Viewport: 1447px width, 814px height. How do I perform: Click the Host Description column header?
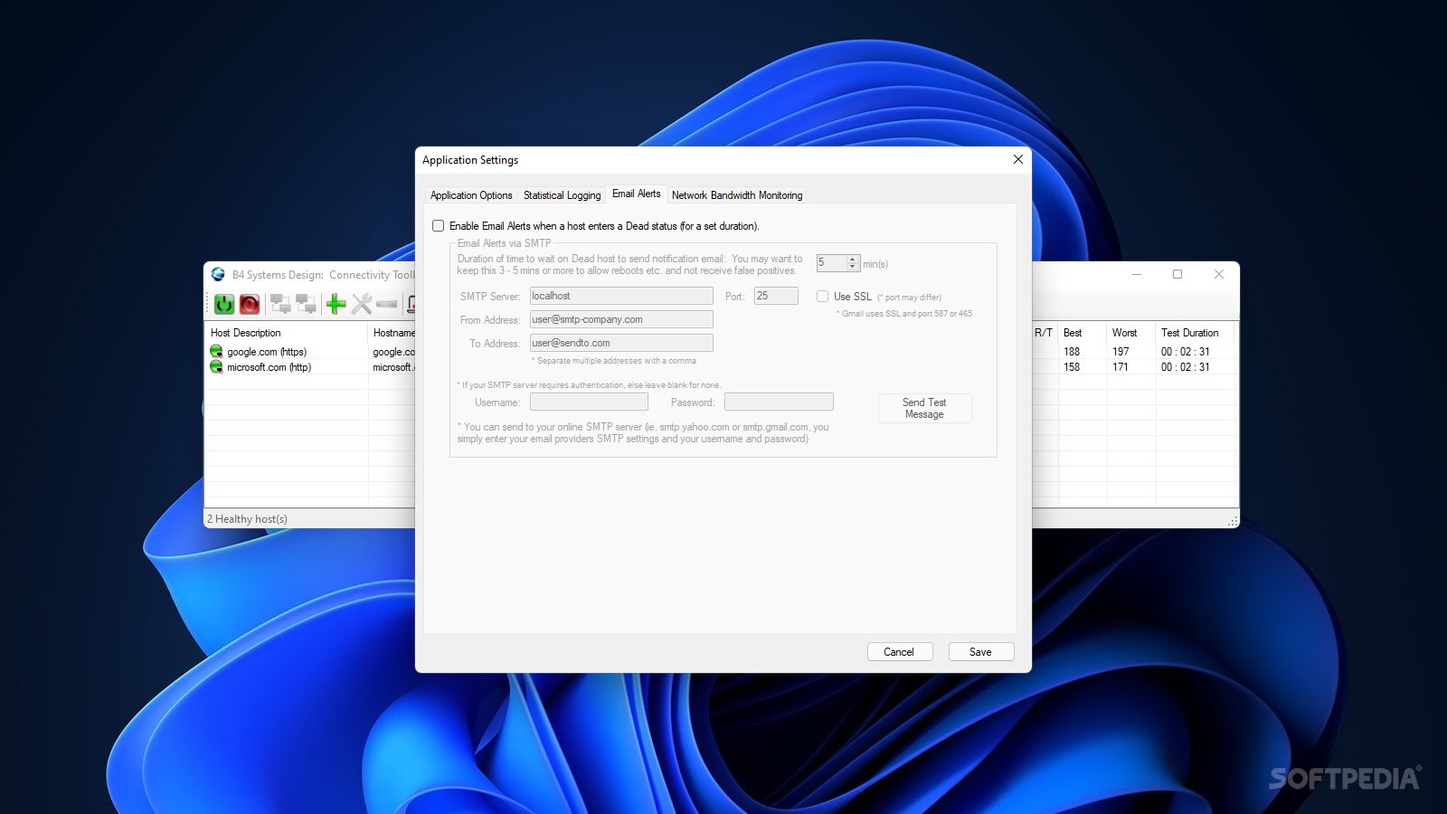[x=287, y=333]
